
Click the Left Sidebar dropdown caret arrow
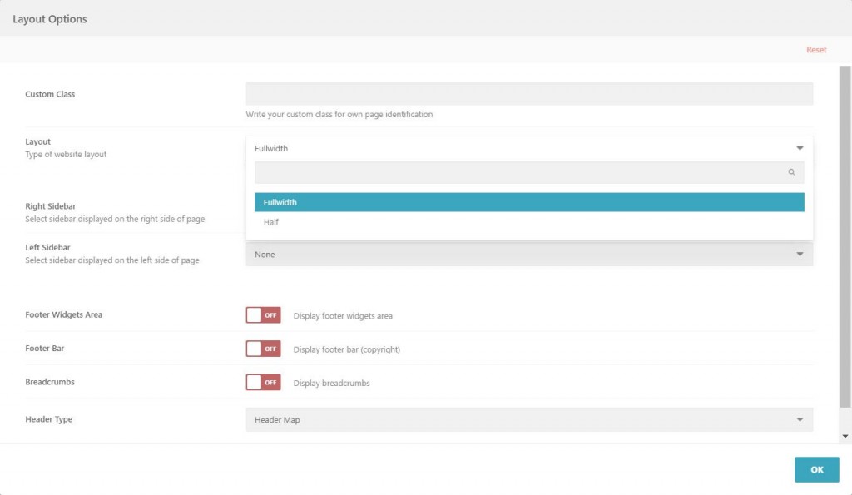pos(800,255)
